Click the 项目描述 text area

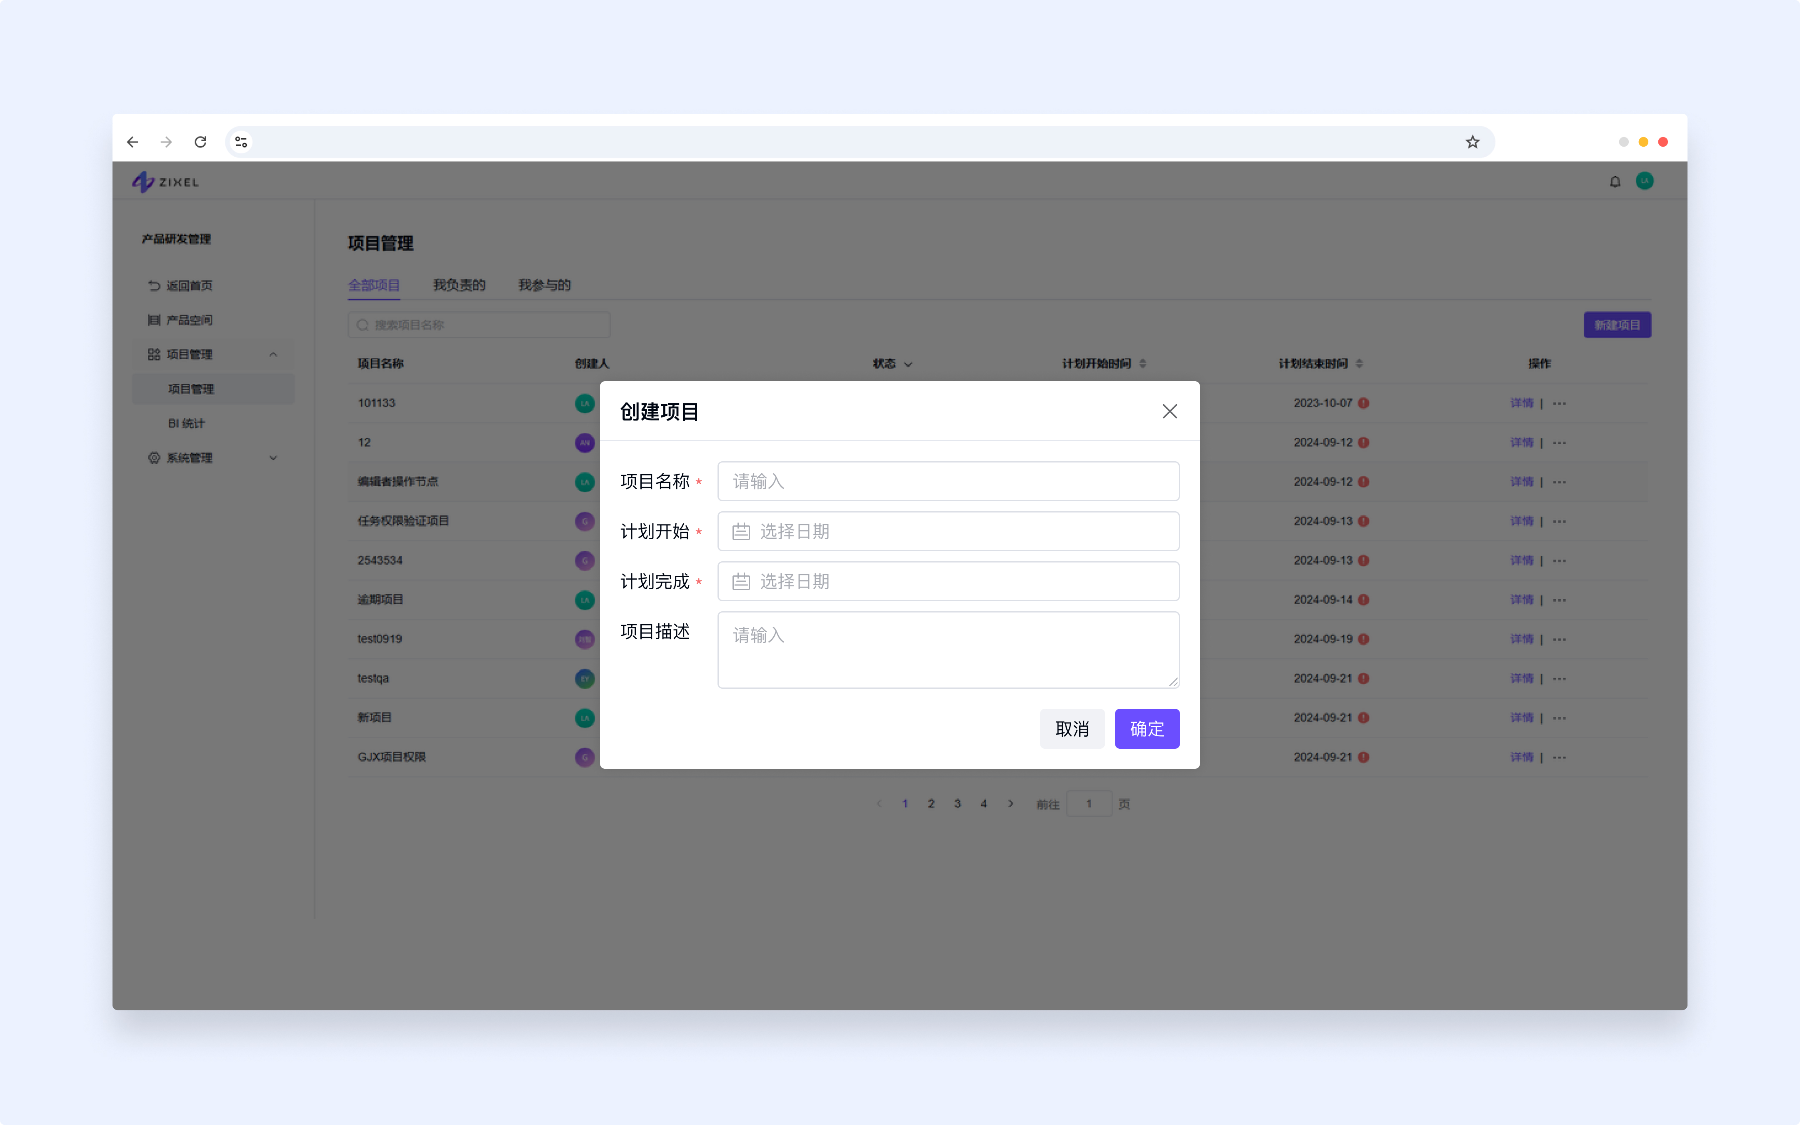click(947, 650)
